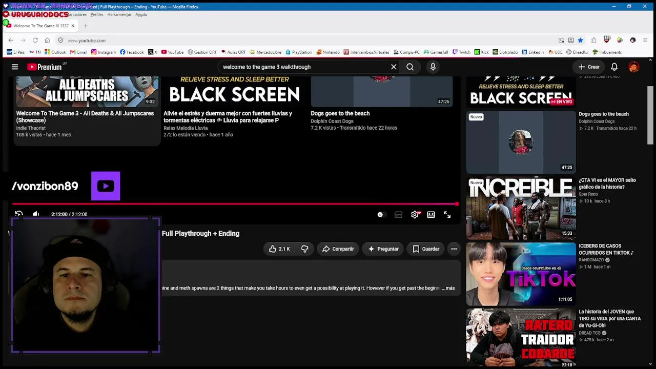Open GTA VI INCREIBLE sidebar video thumbnail
This screenshot has width=656, height=369.
(x=521, y=208)
